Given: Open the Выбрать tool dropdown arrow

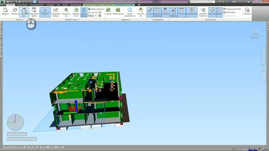Looking at the screenshot, I should [45, 16].
